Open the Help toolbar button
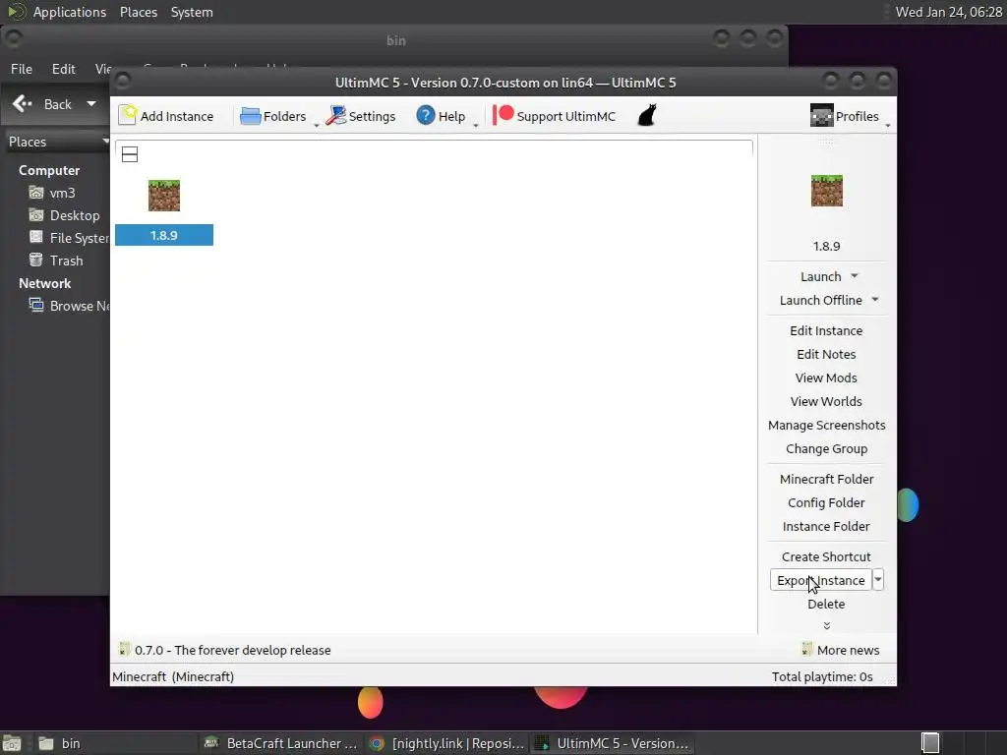This screenshot has width=1007, height=755. [441, 116]
